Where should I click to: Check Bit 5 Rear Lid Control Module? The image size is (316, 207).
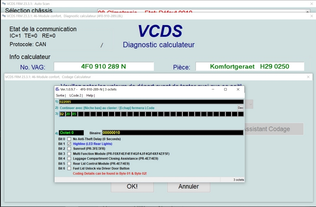(x=69, y=163)
